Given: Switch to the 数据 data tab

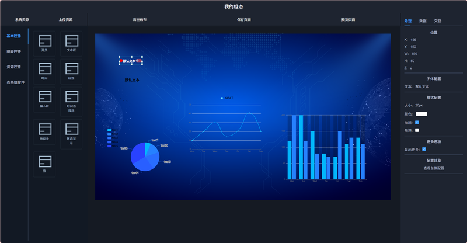Looking at the screenshot, I should coord(423,21).
